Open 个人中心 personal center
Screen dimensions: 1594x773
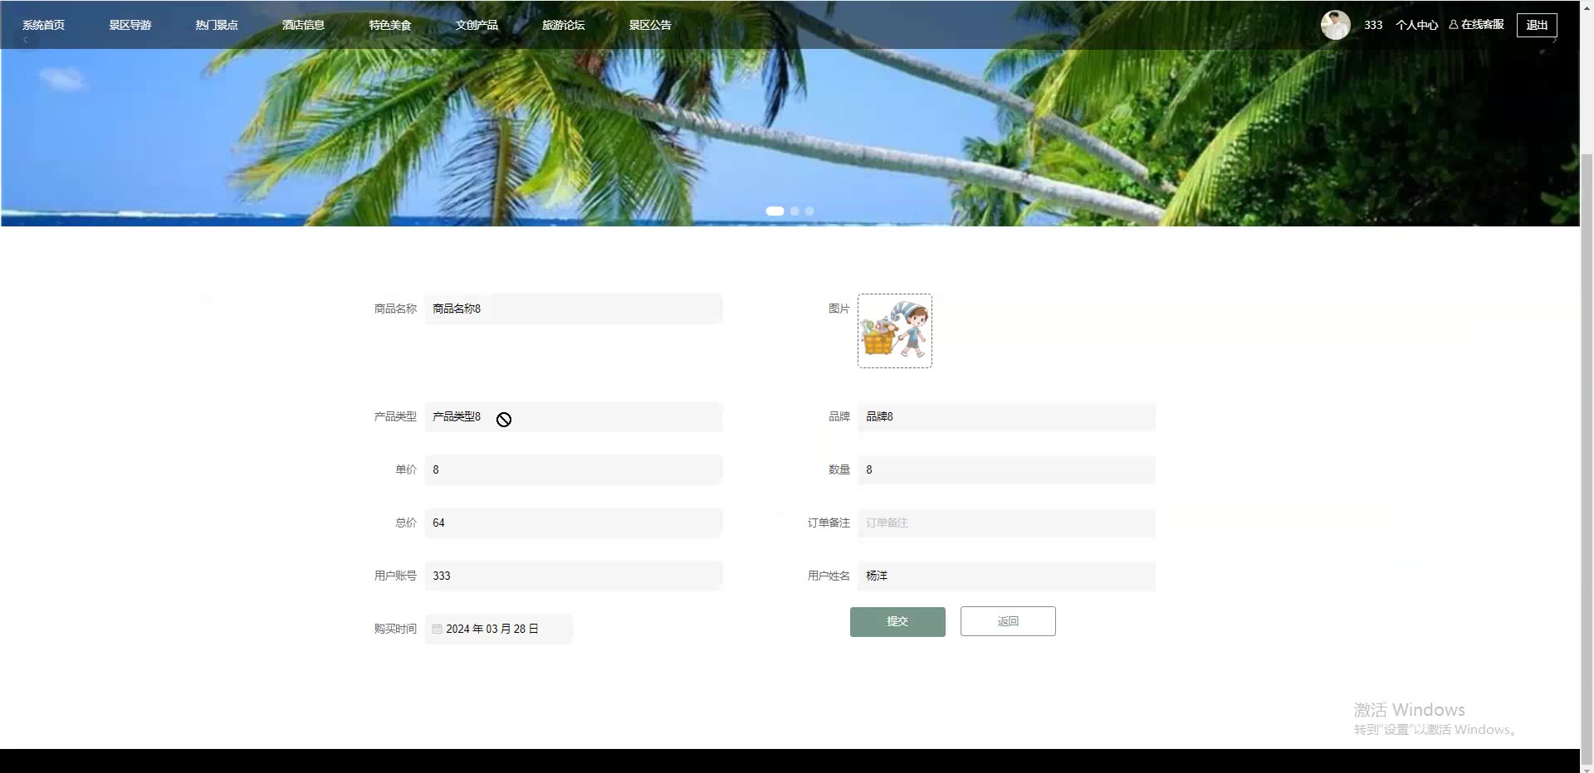[x=1416, y=25]
